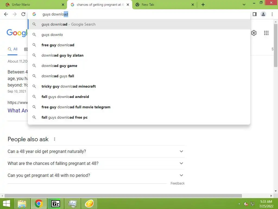
Task: Click the scrollbar down arrow
Action: pyautogui.click(x=276, y=191)
